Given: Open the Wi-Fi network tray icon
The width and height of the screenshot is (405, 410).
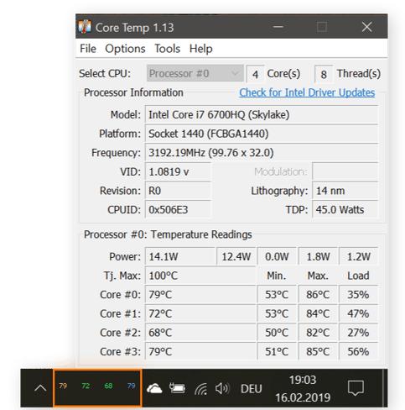Looking at the screenshot, I should pos(201,389).
